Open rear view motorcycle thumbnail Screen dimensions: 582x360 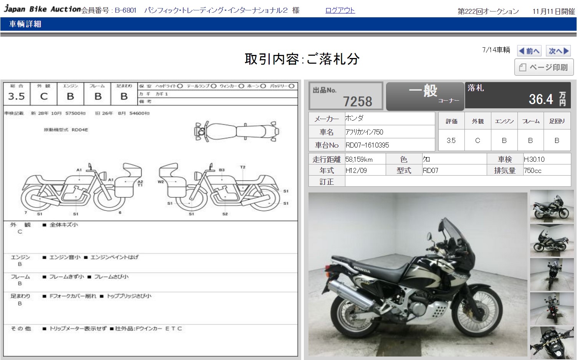click(x=552, y=309)
